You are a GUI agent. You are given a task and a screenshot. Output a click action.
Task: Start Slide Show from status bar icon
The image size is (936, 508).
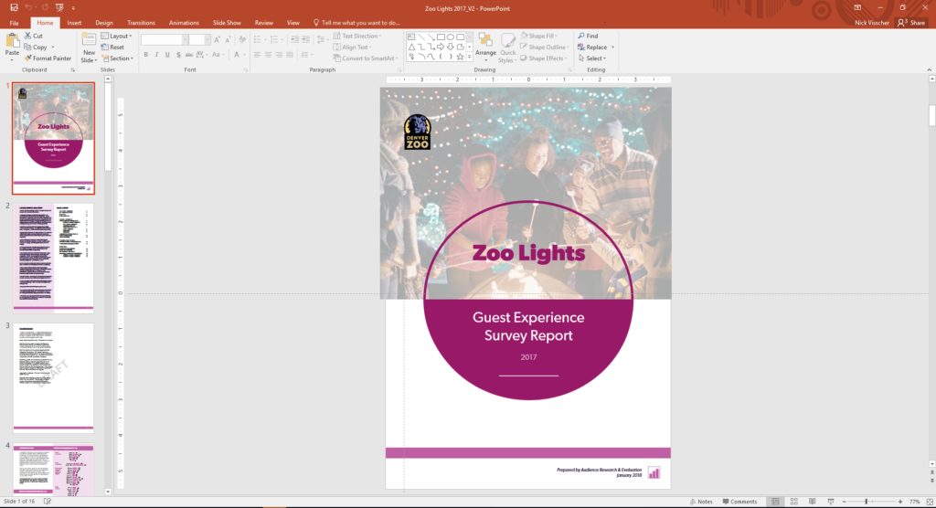830,502
